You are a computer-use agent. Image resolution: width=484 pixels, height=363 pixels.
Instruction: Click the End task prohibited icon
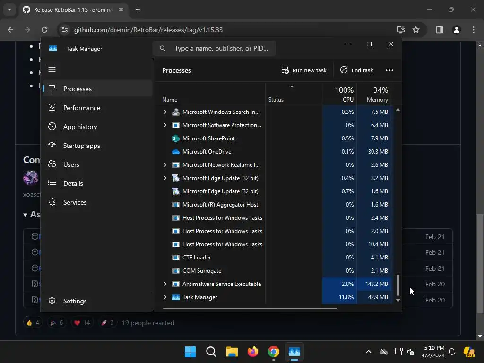(x=344, y=70)
